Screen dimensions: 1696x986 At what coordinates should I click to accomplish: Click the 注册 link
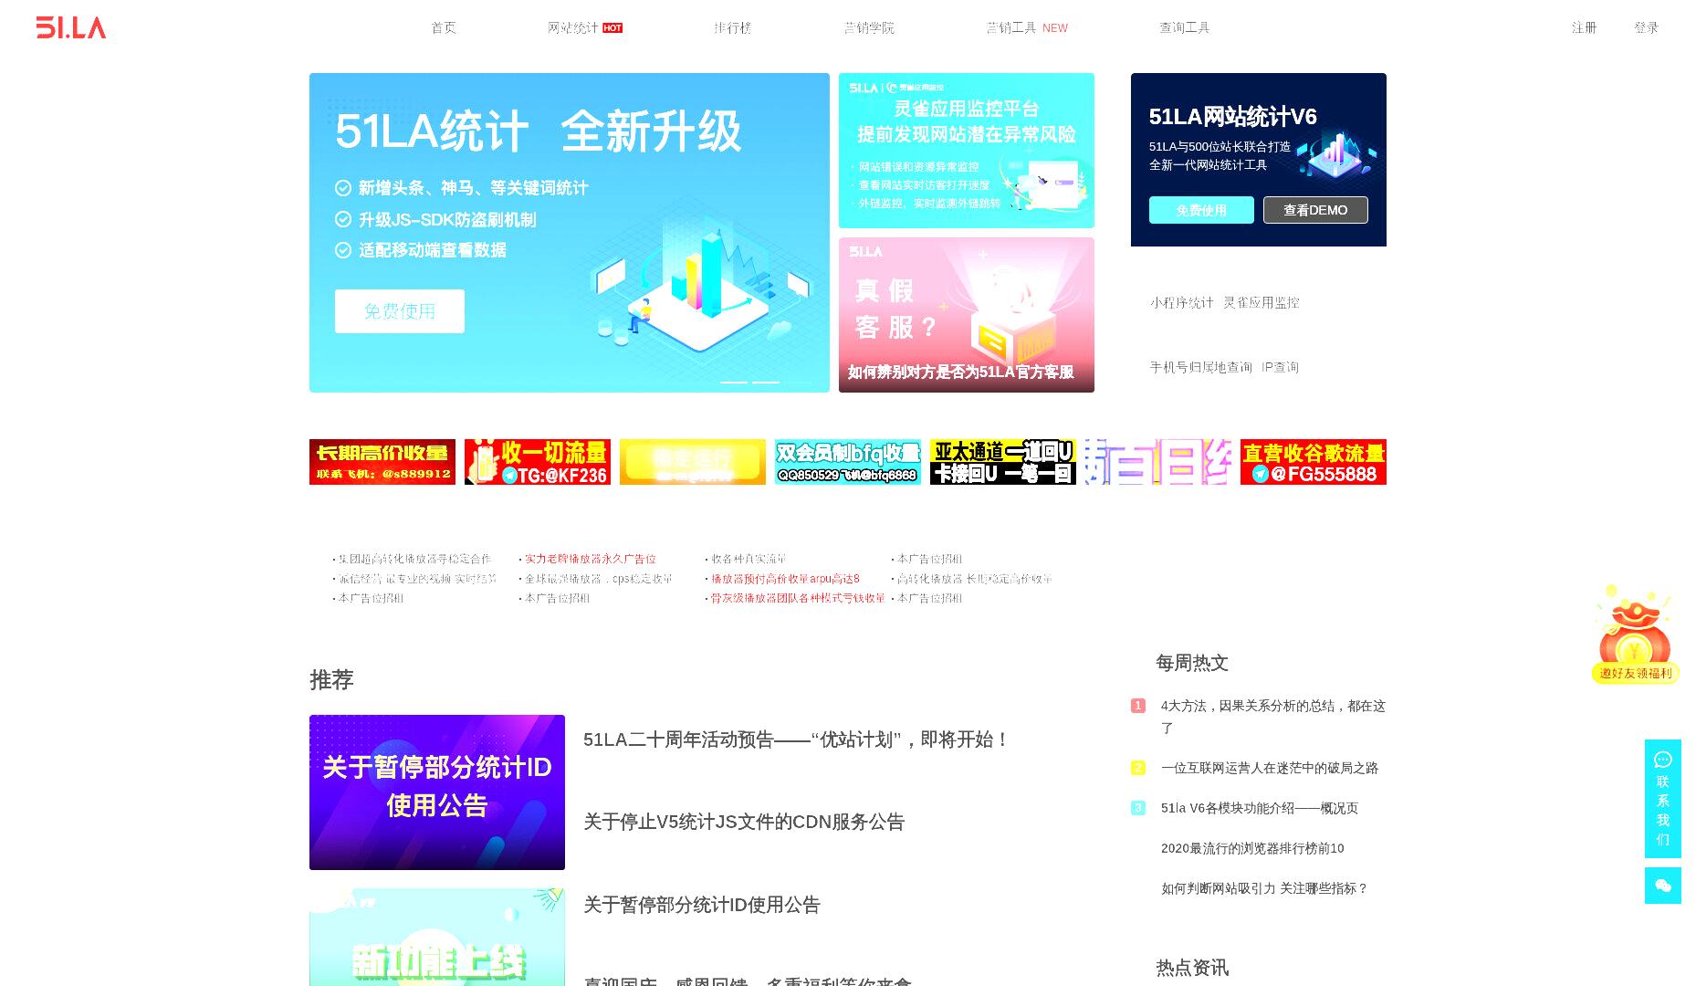tap(1584, 27)
